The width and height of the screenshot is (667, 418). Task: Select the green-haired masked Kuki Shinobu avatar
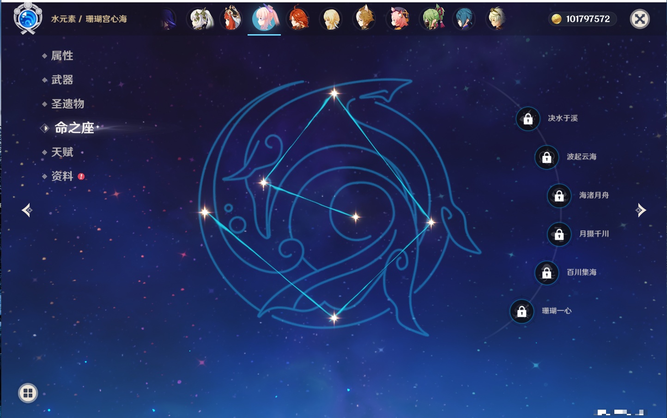(x=431, y=19)
